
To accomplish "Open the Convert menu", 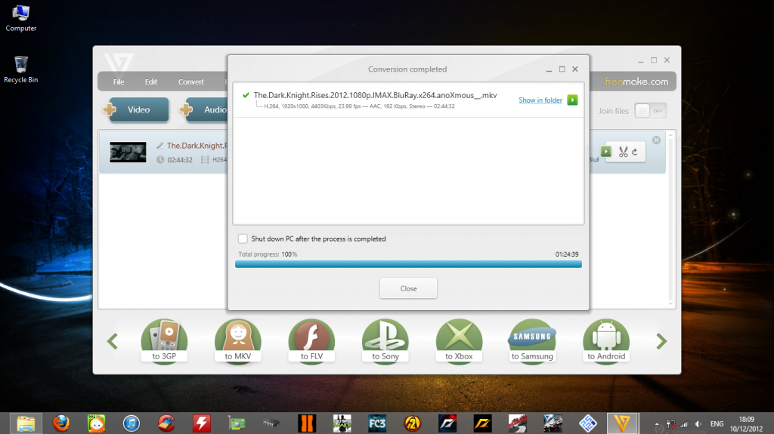I will (191, 82).
